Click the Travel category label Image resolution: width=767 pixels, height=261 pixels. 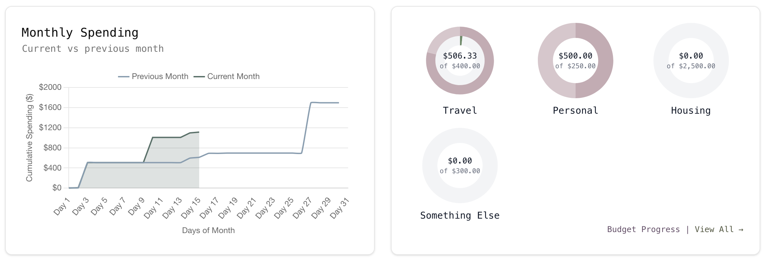(x=460, y=111)
